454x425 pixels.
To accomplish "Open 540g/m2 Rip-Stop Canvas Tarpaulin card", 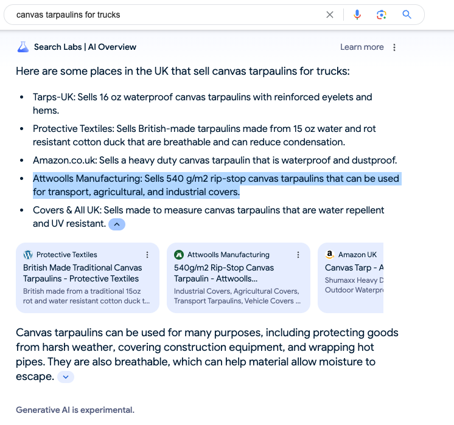I will pos(239,278).
